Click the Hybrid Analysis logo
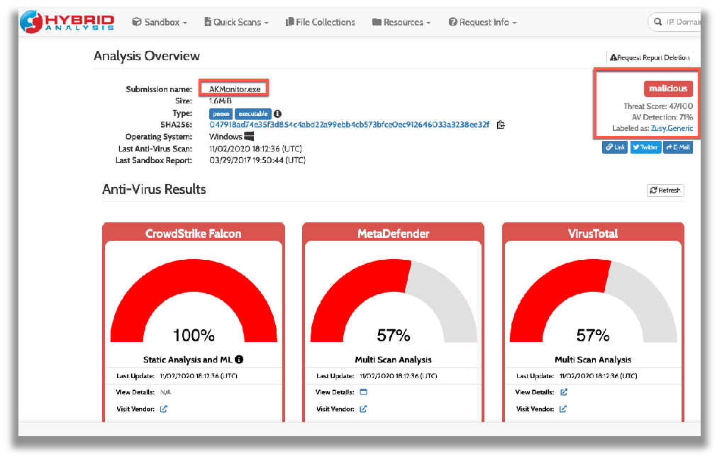The width and height of the screenshot is (717, 456). (x=67, y=21)
